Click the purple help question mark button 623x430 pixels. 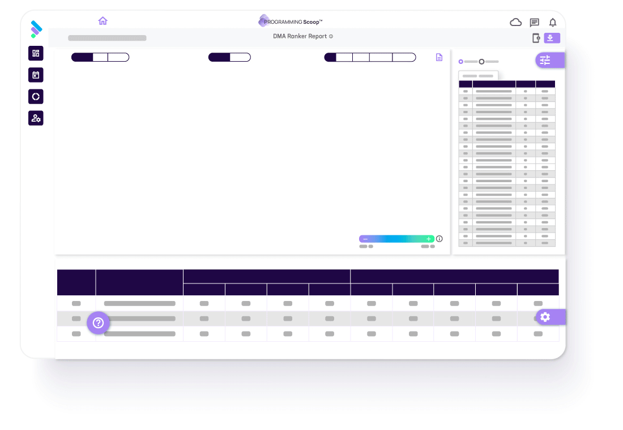pos(98,322)
